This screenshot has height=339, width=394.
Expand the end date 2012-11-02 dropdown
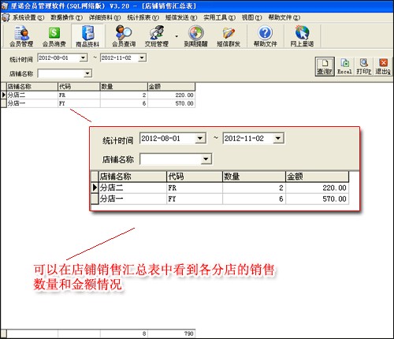pyautogui.click(x=142, y=58)
